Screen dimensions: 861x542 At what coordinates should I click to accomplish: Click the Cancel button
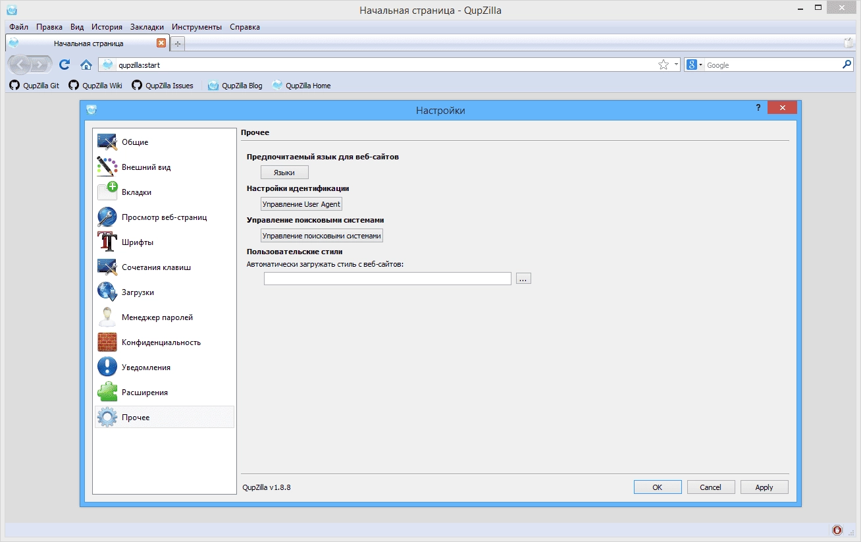click(711, 487)
